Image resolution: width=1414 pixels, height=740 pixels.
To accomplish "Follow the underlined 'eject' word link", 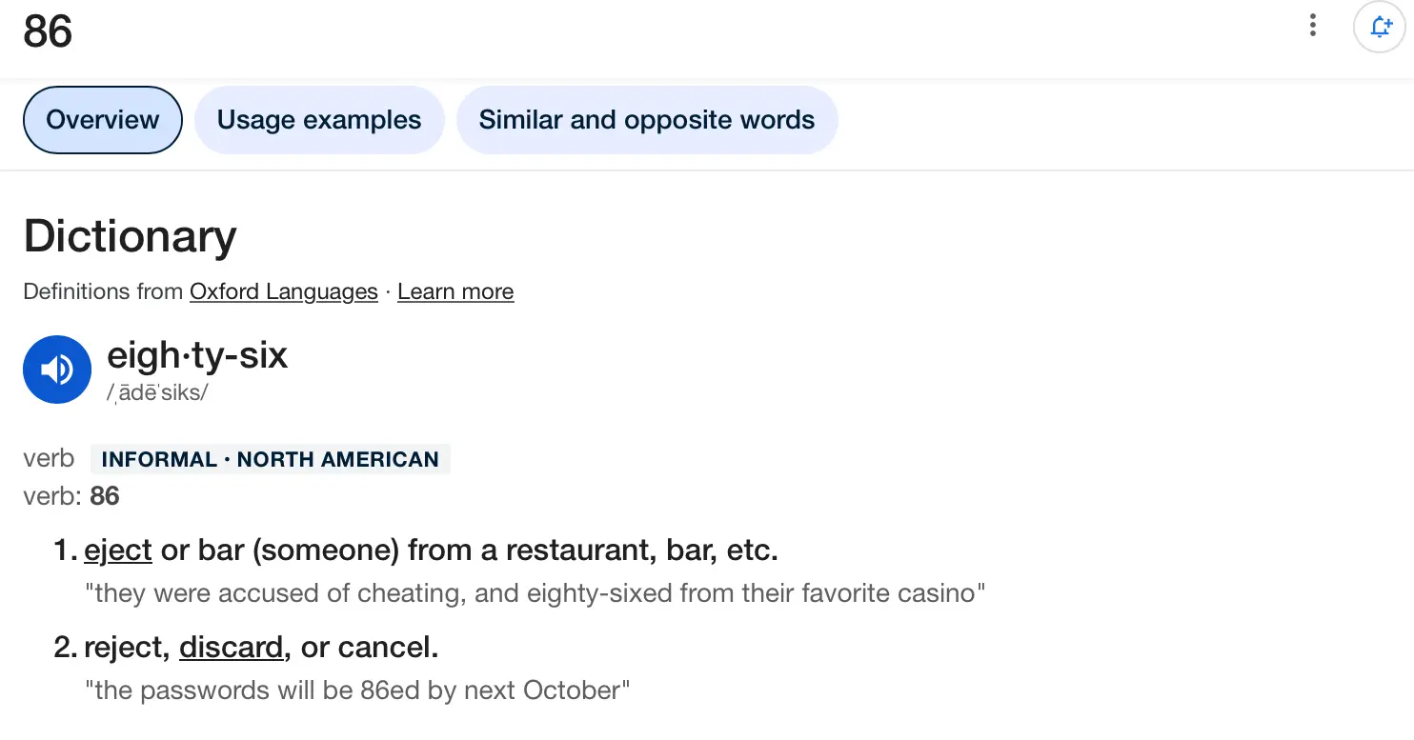I will pos(118,550).
